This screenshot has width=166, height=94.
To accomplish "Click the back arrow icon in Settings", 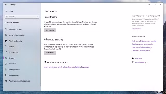I will coord(6,4).
